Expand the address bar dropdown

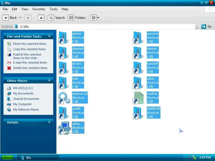197,27
